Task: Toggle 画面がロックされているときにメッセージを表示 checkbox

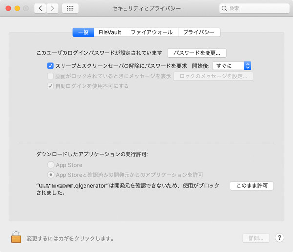Action: (x=50, y=76)
